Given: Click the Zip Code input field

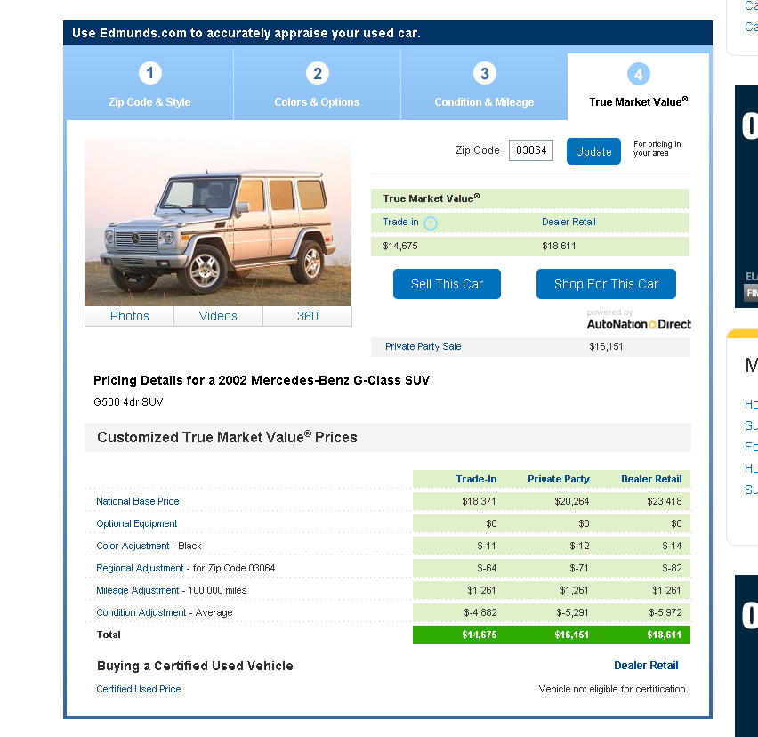Looking at the screenshot, I should click(x=531, y=150).
